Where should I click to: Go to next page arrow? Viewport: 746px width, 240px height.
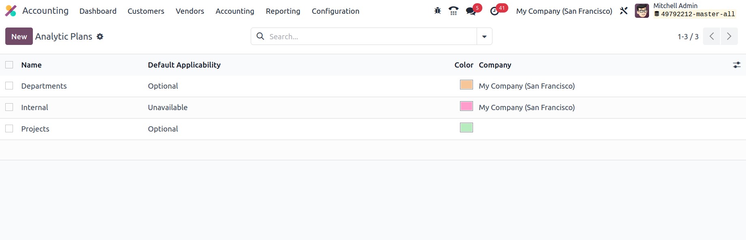point(729,36)
